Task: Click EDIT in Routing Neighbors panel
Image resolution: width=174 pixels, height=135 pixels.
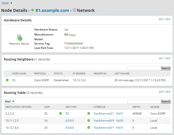Action: coord(161,58)
